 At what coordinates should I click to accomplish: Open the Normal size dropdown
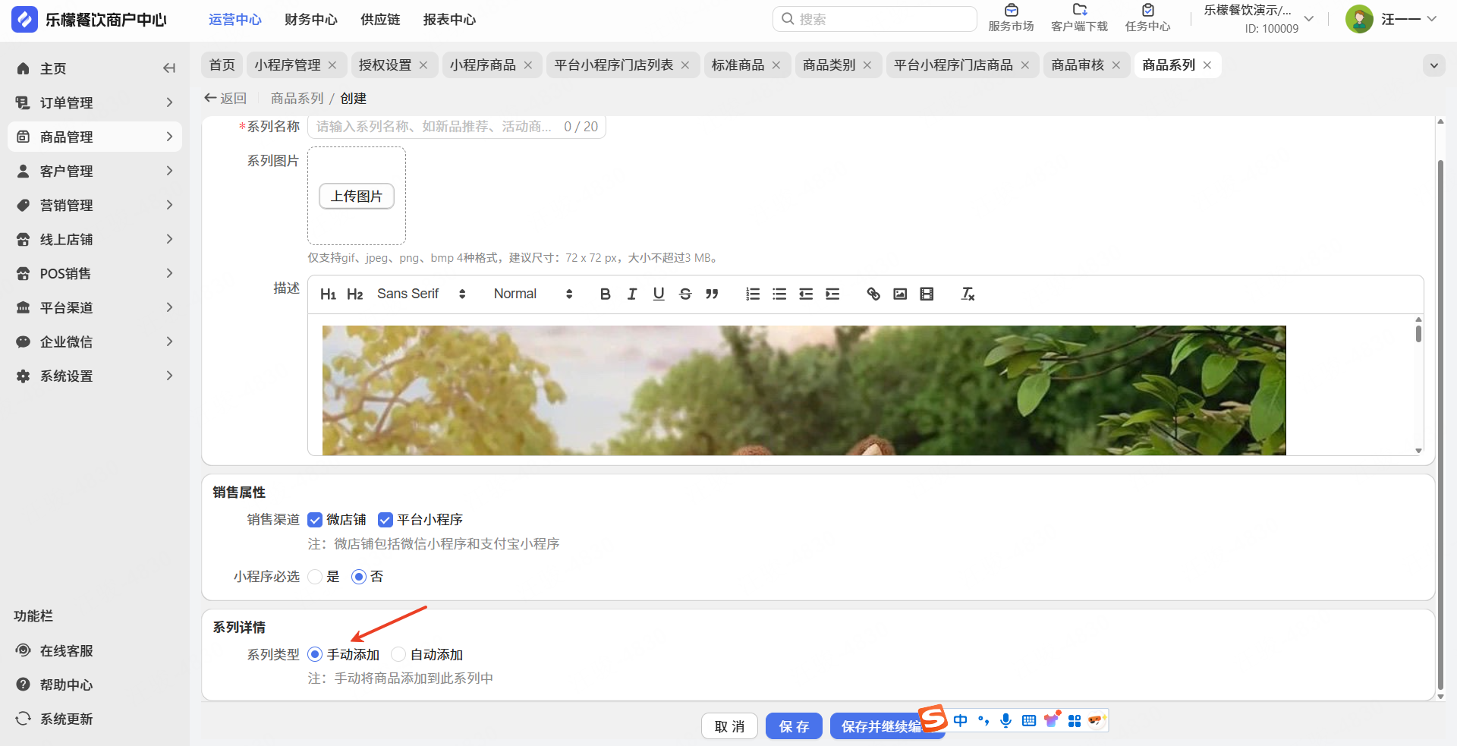coord(533,294)
